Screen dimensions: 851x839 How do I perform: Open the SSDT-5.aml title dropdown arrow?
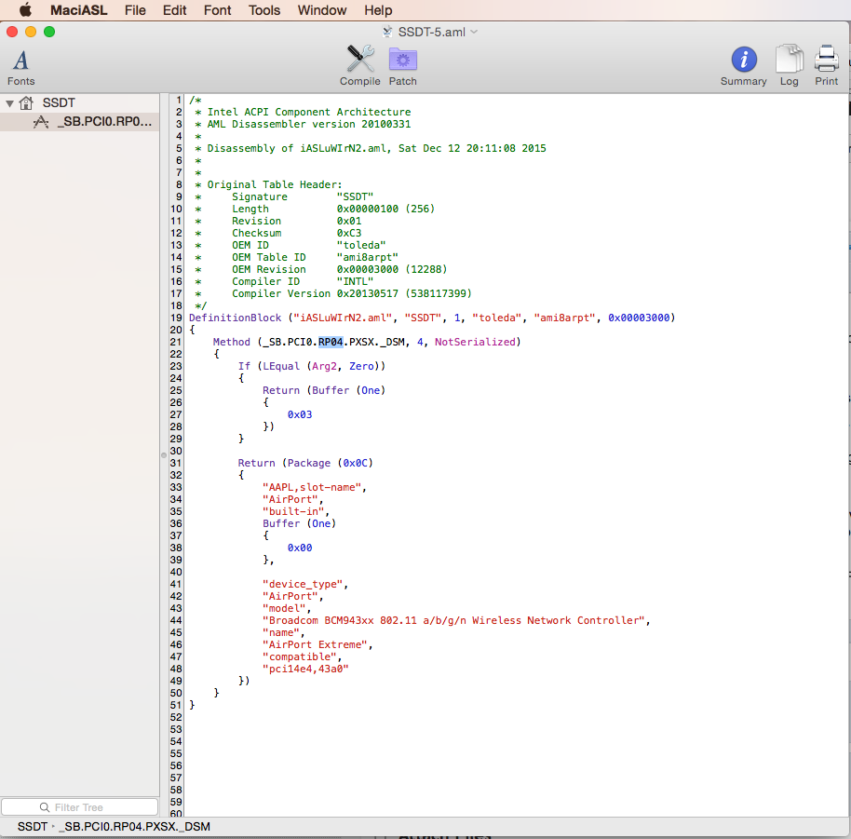474,32
